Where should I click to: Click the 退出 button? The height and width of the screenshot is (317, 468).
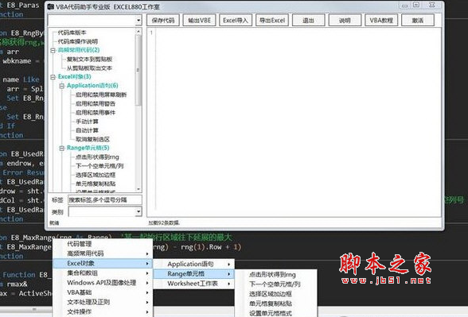pos(309,21)
